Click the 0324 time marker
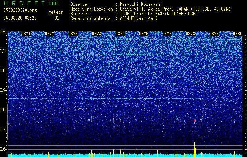 pyautogui.click(x=97, y=34)
